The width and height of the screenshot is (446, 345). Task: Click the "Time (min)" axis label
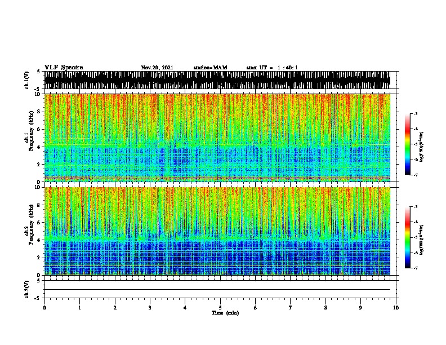[x=225, y=313]
